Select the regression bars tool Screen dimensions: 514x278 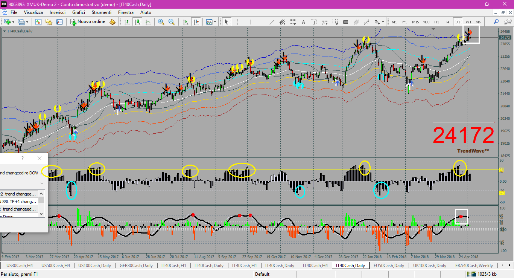pos(366,22)
